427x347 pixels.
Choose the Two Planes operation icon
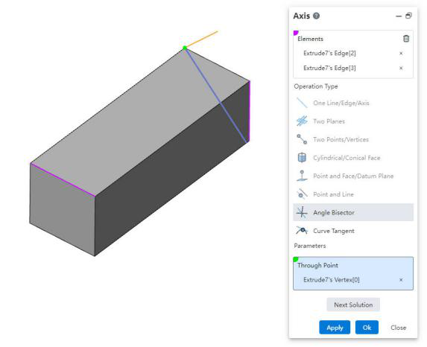302,121
